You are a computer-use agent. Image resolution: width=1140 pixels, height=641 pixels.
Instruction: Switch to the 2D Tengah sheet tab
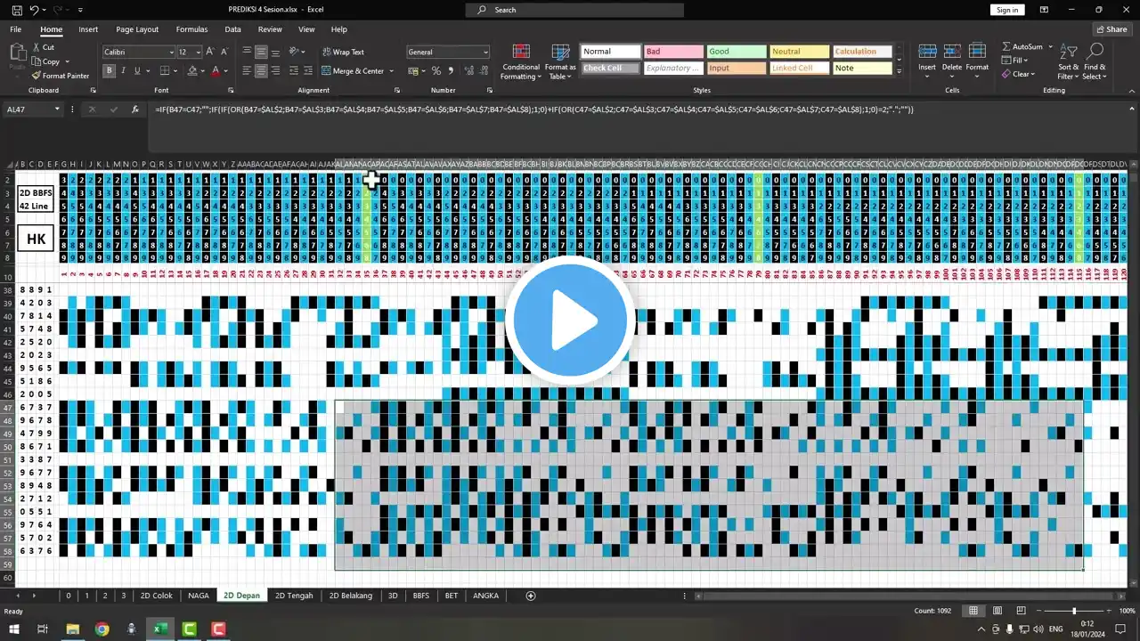[x=294, y=596]
